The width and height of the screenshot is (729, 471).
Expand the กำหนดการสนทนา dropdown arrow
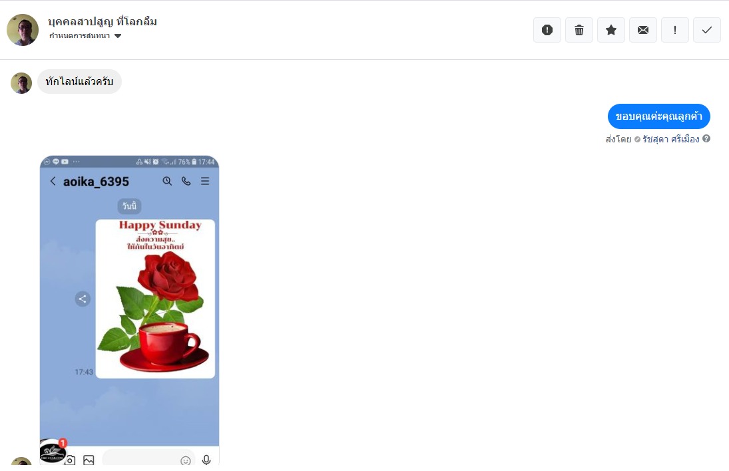click(x=118, y=36)
